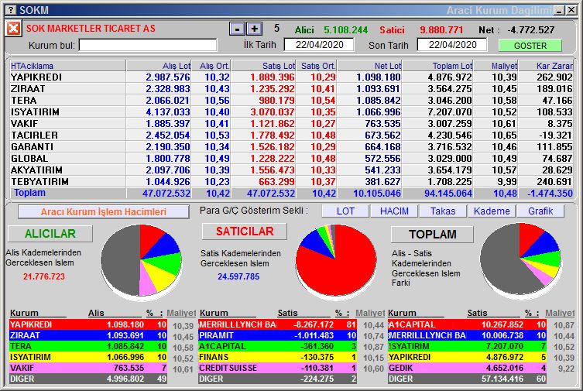
Task: Select the ZIRAAT row in the top table
Action: [291, 89]
